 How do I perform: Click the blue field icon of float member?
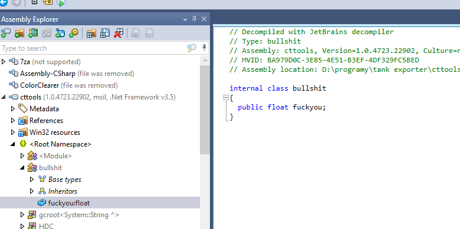tap(42, 203)
